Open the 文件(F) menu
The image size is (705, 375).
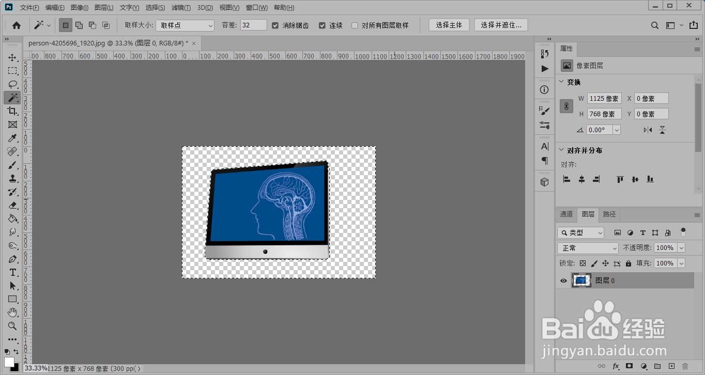pyautogui.click(x=29, y=8)
